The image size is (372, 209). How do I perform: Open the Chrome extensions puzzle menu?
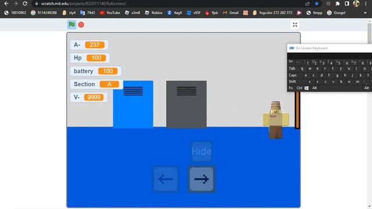coord(338,3)
